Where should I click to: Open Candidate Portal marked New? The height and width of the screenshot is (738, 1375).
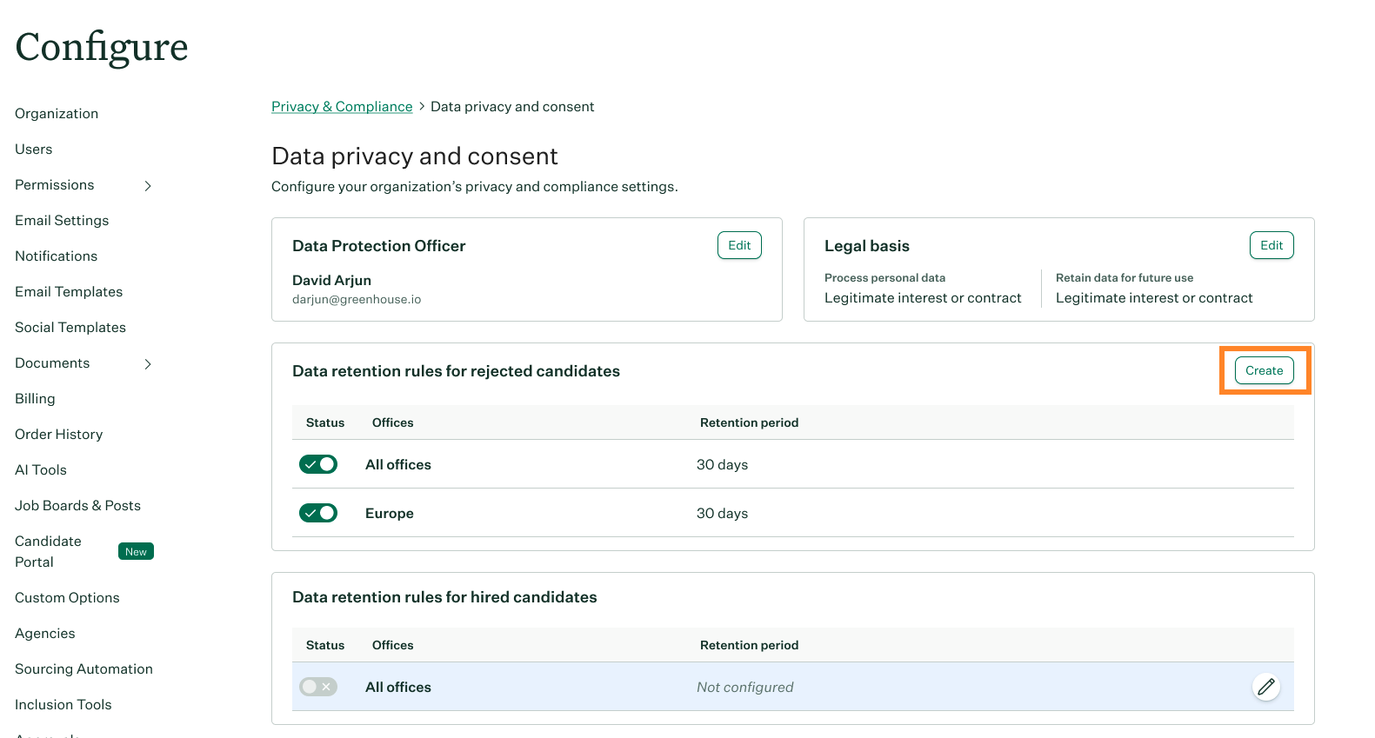point(49,551)
